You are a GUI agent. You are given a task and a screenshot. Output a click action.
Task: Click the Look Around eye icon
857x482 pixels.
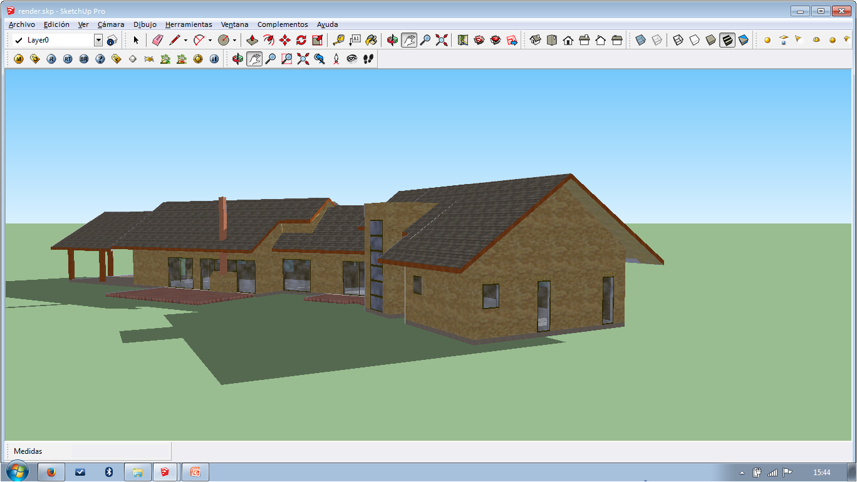pyautogui.click(x=352, y=59)
